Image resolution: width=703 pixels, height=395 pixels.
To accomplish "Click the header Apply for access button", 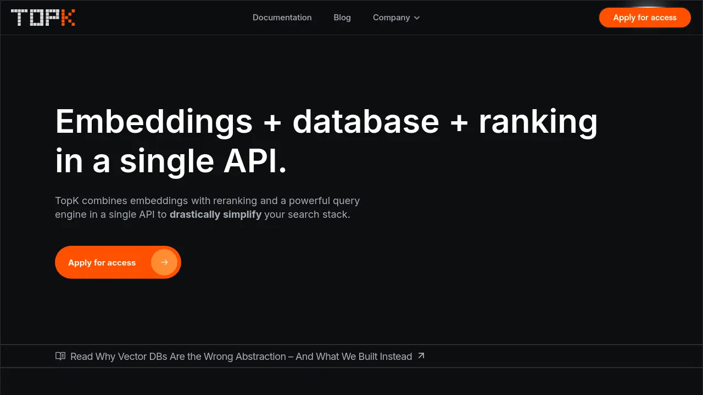I will (x=645, y=18).
